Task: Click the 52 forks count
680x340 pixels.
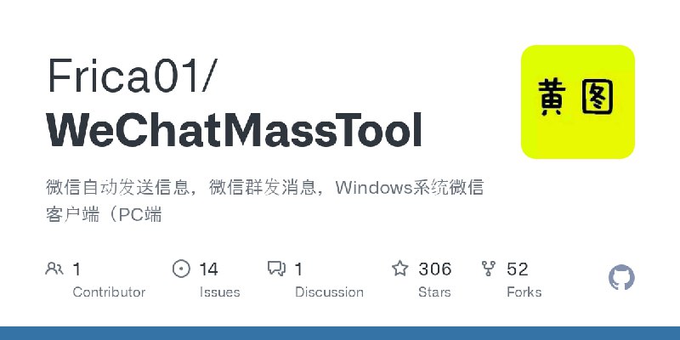Action: pos(518,269)
